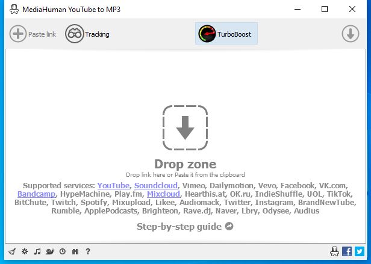Click the small binoculars icon in bottom bar
The height and width of the screenshot is (264, 371).
tap(75, 251)
